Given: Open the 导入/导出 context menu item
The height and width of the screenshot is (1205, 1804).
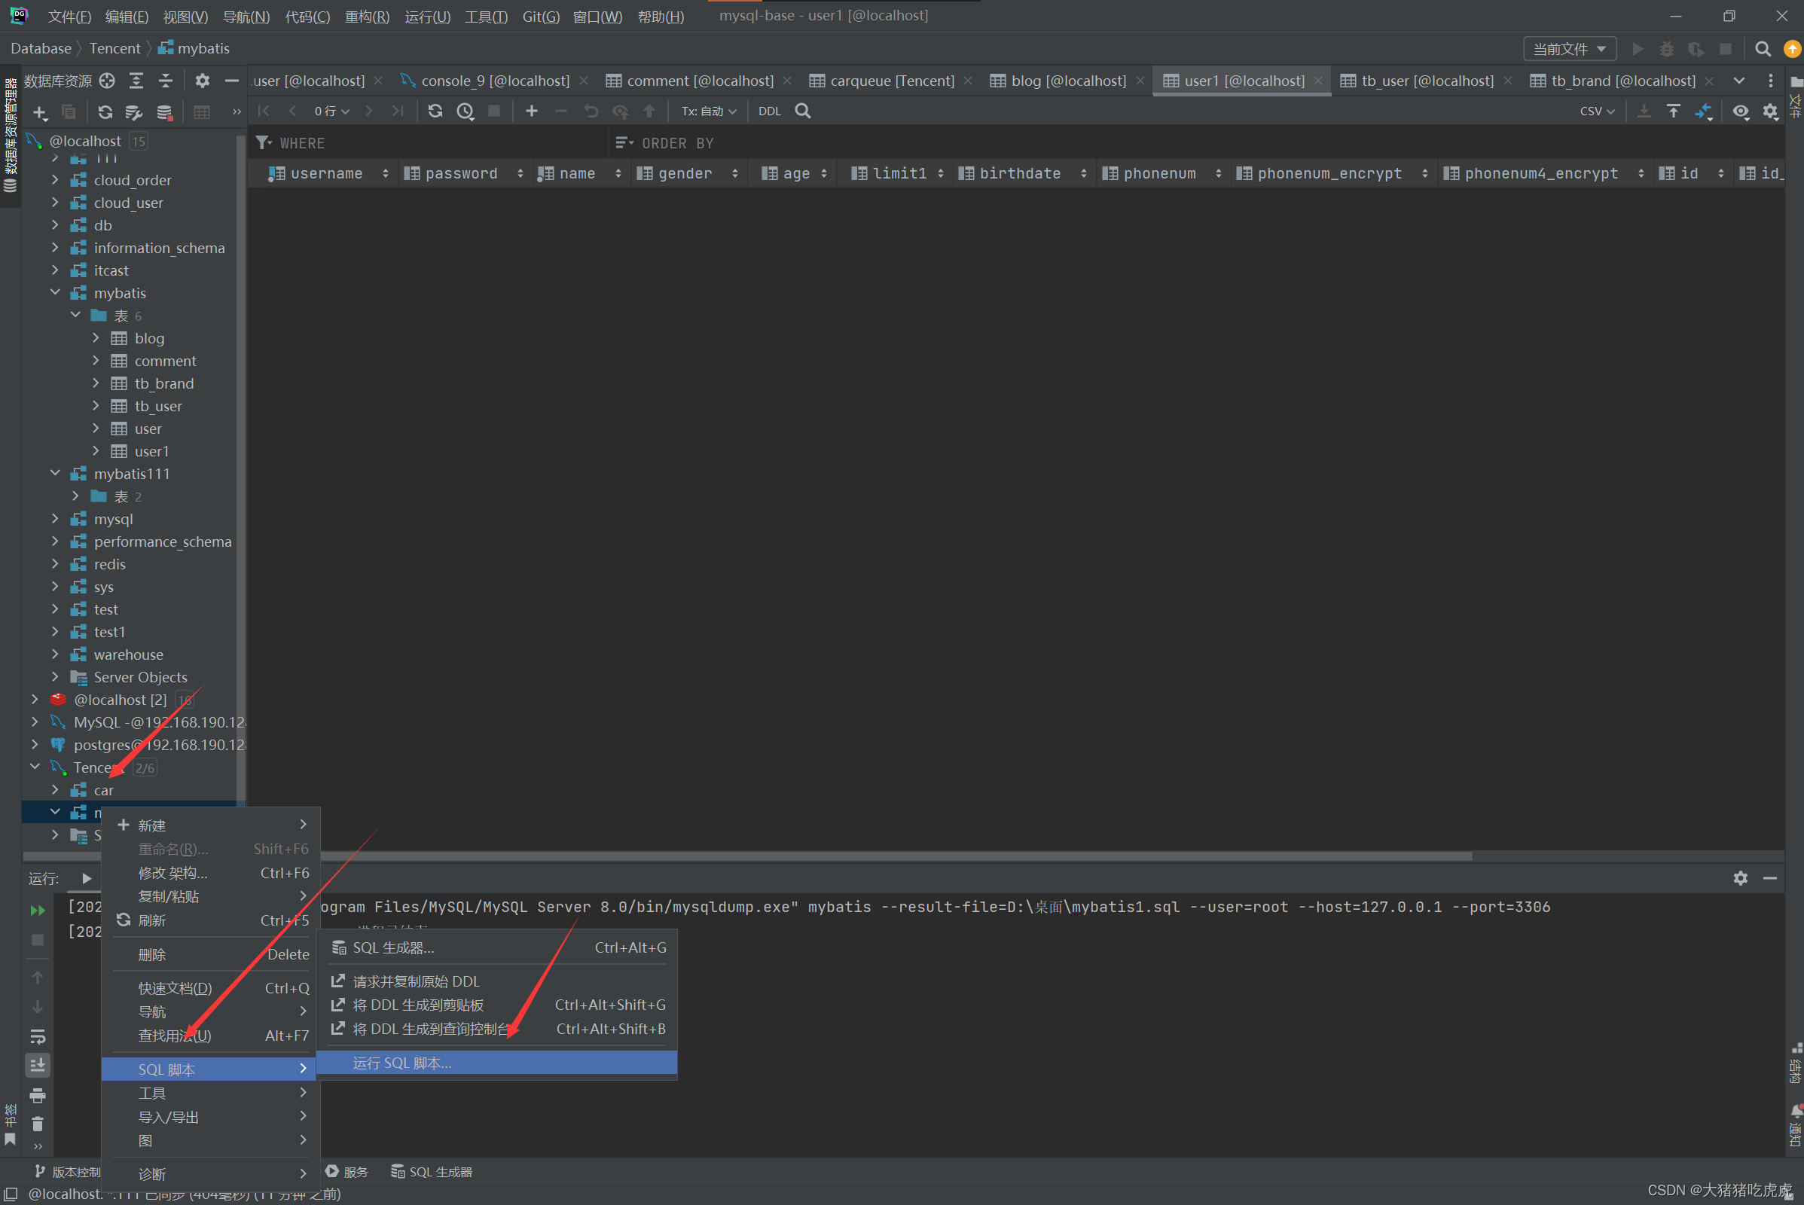Looking at the screenshot, I should coord(211,1117).
